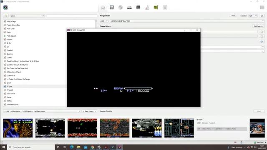Open the ADF Black Monks variant dropdown
Image resolution: width=267 pixels, height=150 pixels.
click(42, 111)
